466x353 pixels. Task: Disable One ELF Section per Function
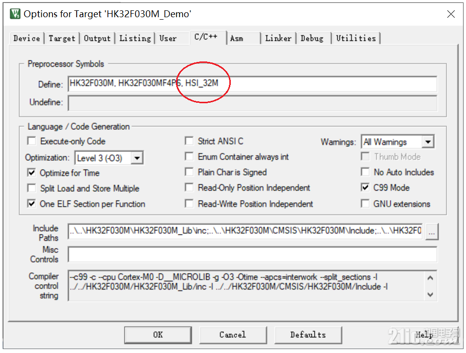point(31,204)
